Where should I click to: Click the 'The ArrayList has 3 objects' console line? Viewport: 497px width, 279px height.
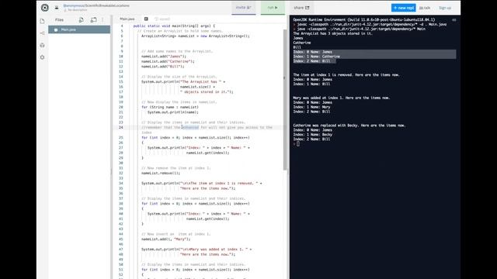click(x=333, y=33)
